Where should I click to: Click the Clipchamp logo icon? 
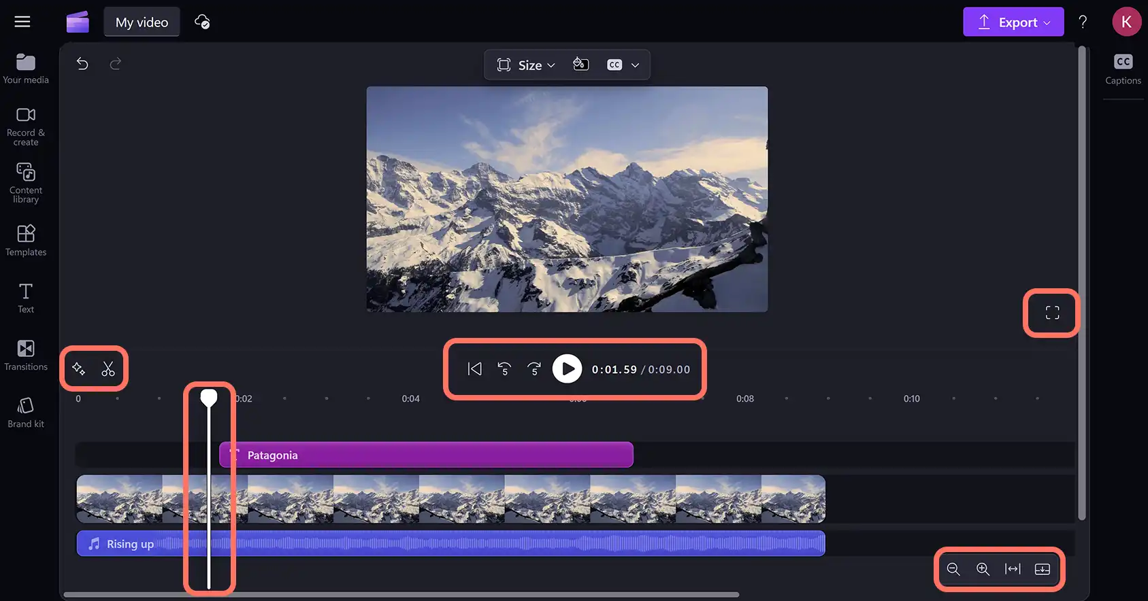tap(78, 22)
